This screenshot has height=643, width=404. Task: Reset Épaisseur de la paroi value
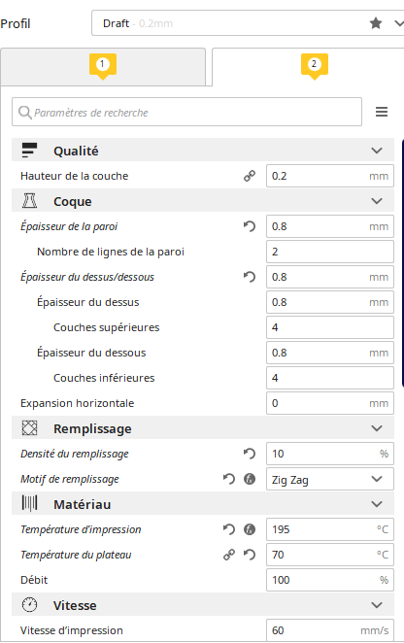tap(250, 226)
